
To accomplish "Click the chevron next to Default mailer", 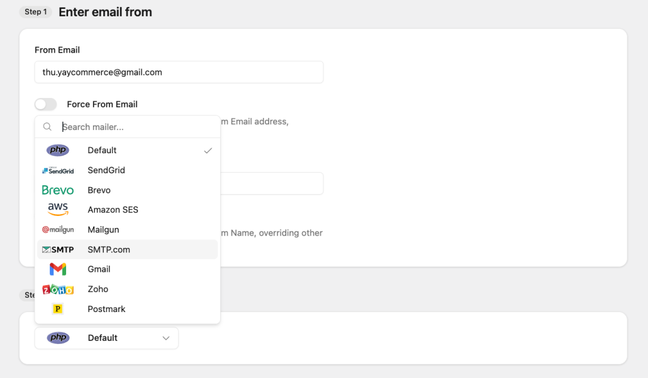I will 166,337.
